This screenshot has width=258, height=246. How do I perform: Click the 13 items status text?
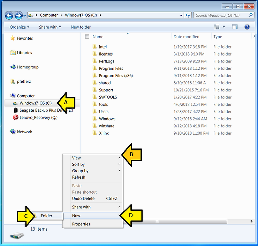pyautogui.click(x=39, y=229)
